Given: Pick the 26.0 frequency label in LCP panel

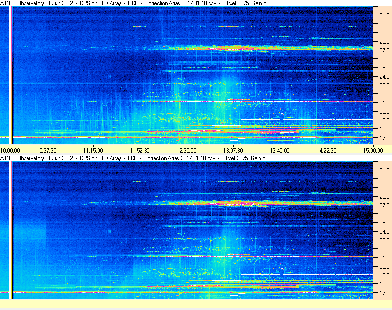Looking at the screenshot, I should [x=385, y=214].
